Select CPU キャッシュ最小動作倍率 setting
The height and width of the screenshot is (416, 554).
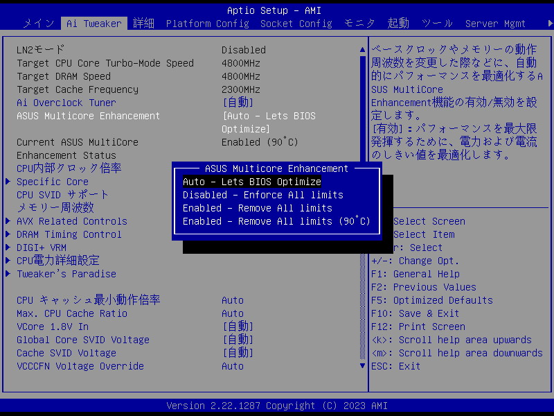[x=89, y=300]
